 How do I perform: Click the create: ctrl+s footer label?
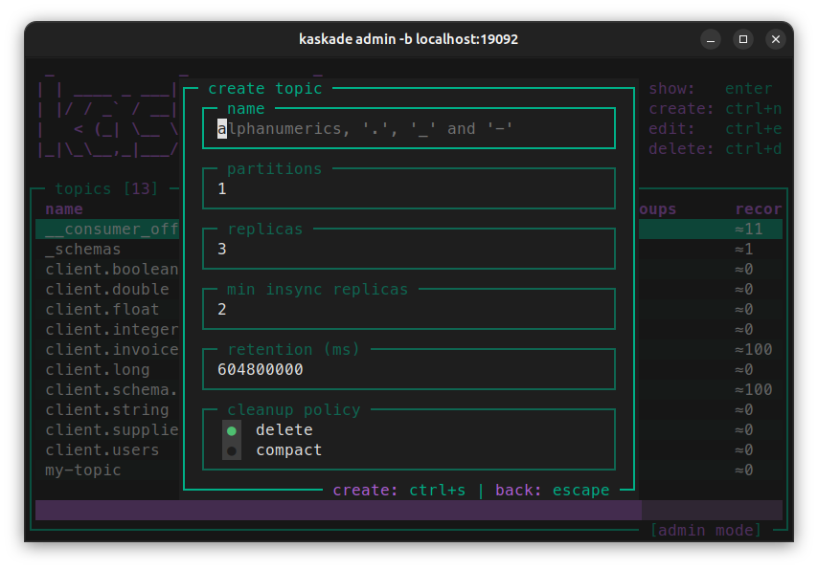[399, 491]
